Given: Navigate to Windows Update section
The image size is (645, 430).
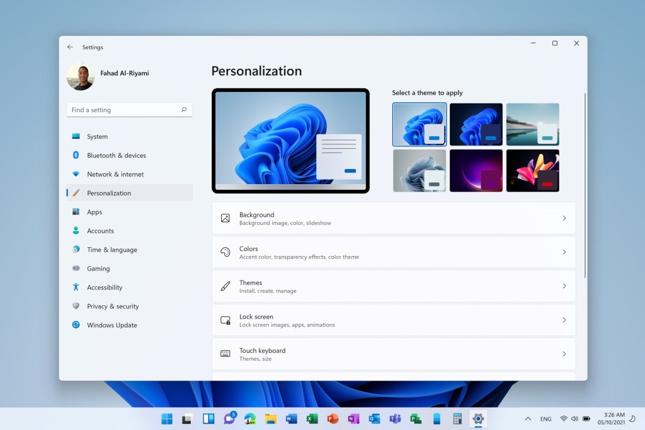Looking at the screenshot, I should [111, 325].
